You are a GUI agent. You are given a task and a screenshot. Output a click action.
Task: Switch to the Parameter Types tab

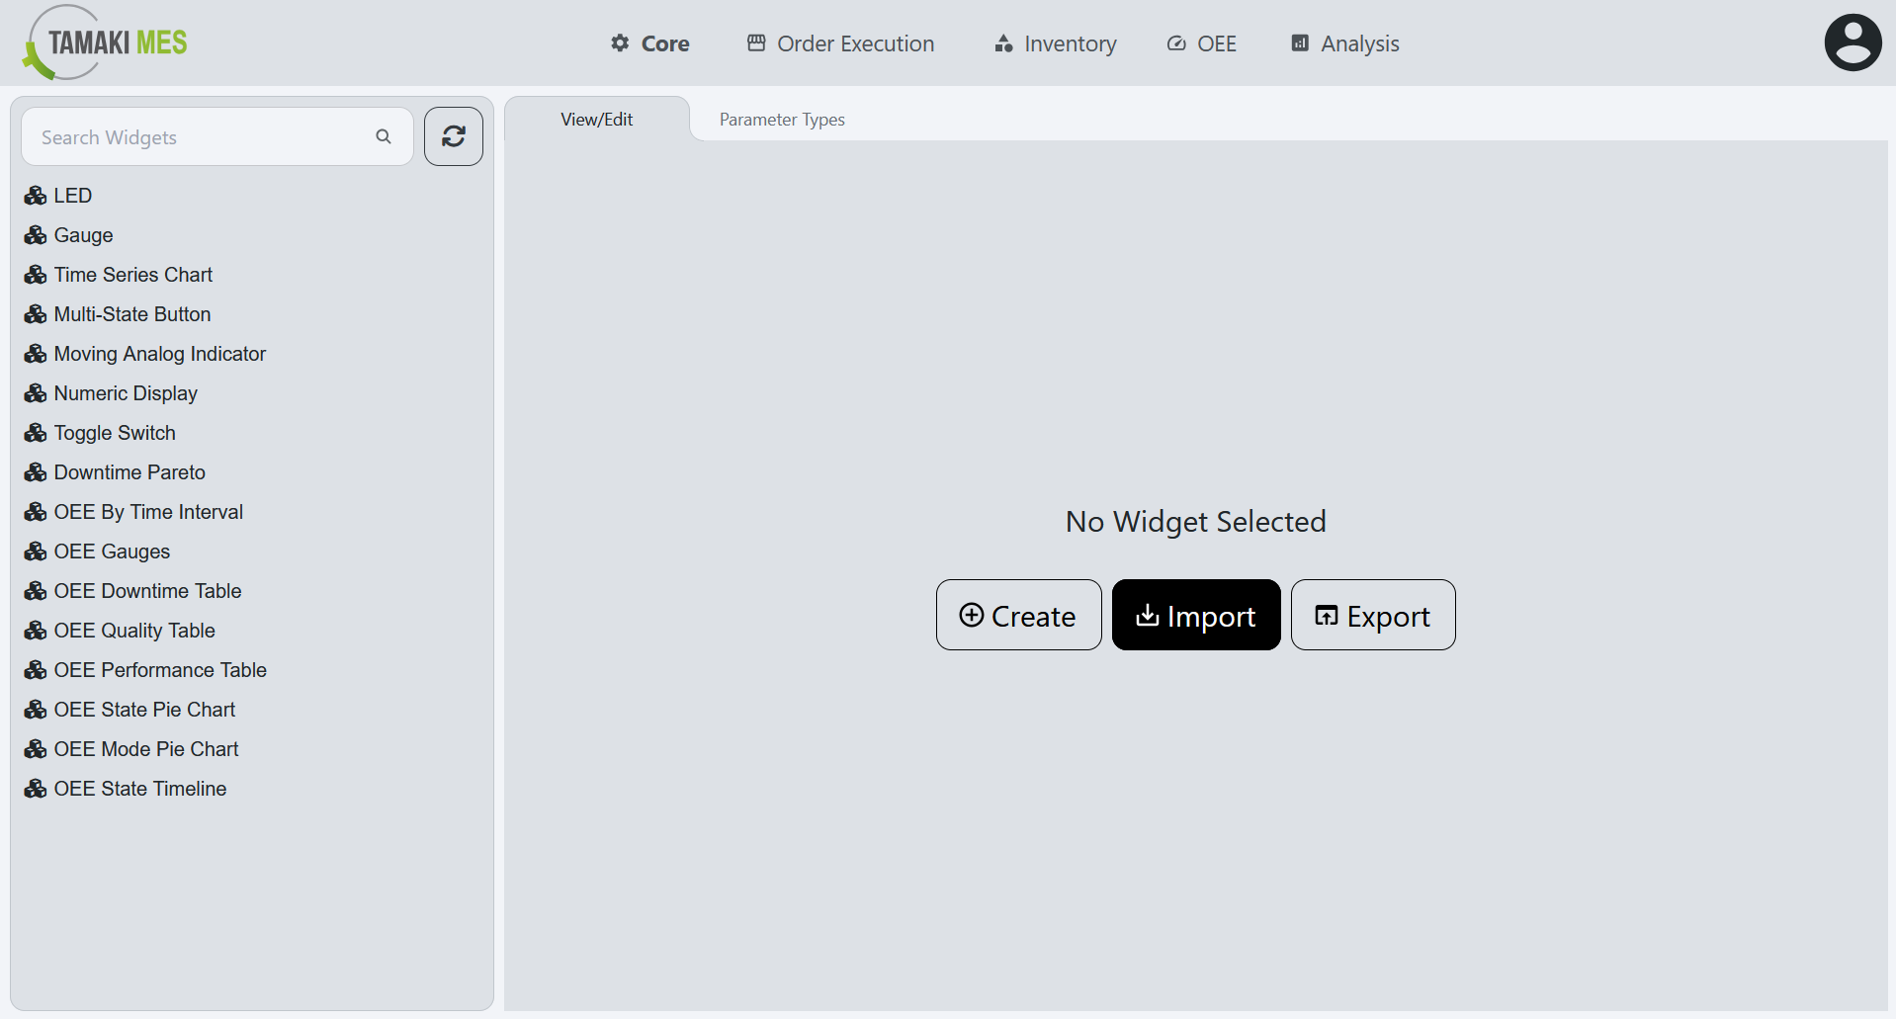[x=781, y=119]
